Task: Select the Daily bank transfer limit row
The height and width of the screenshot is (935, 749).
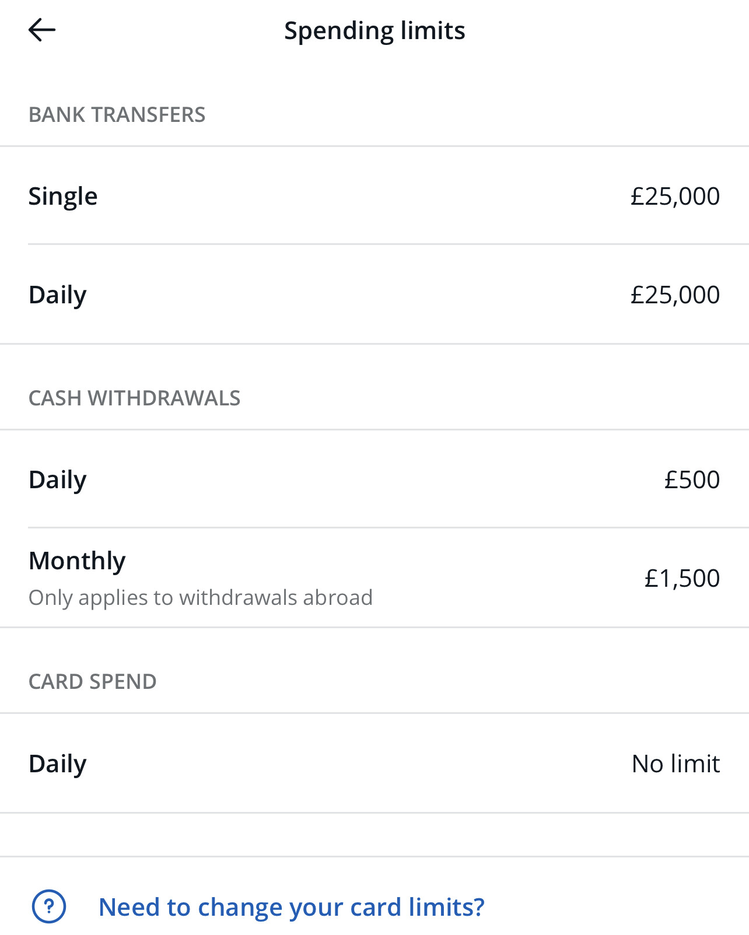Action: (374, 295)
